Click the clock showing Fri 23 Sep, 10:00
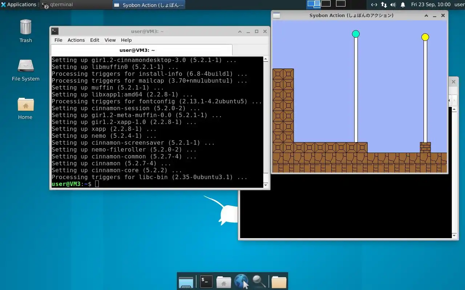465x290 pixels. coord(431,5)
